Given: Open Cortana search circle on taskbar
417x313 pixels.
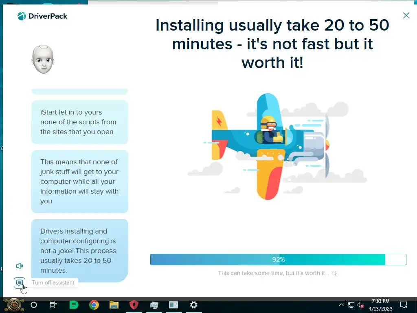Looking at the screenshot, I should coord(34,305).
